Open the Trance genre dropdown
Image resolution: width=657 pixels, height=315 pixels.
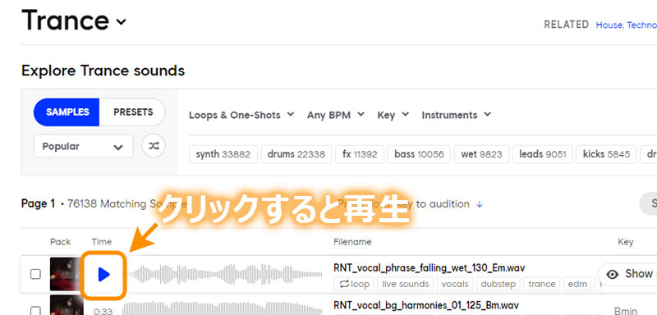click(121, 21)
